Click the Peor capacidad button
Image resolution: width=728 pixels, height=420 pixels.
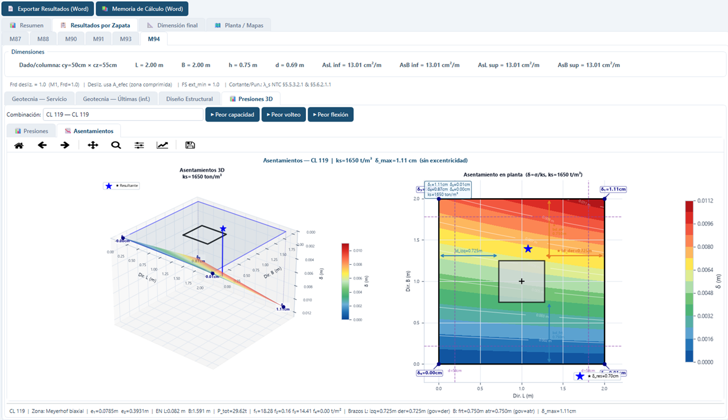click(233, 114)
